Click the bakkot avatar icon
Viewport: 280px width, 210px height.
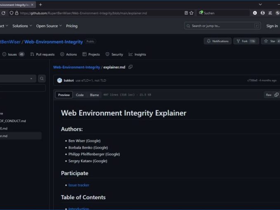pos(59,80)
